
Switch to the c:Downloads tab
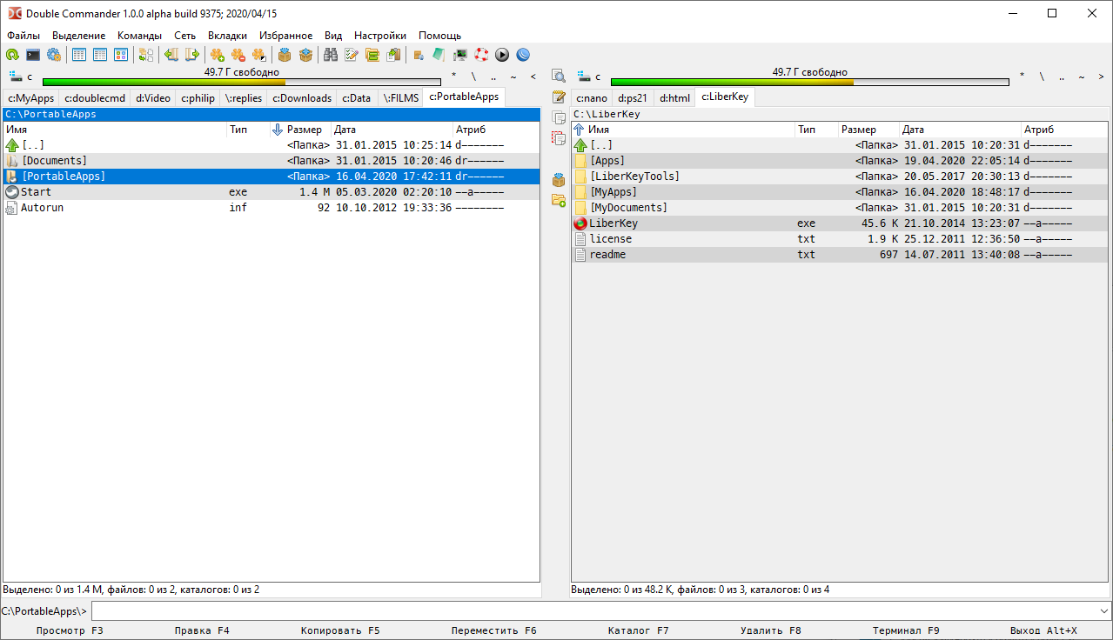tap(301, 98)
